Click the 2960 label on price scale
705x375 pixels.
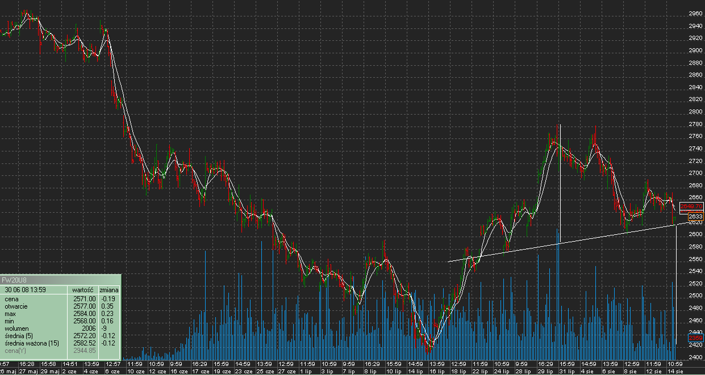[x=695, y=14]
